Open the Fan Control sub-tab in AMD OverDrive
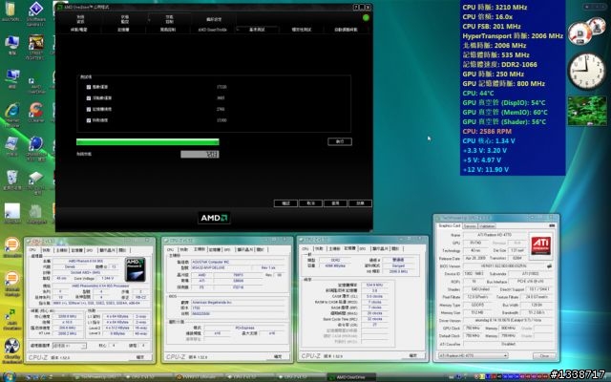Viewport: 611px width, 382px height. [168, 30]
